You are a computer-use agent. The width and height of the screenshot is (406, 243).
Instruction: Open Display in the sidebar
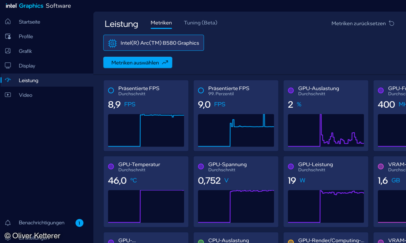[47, 65]
